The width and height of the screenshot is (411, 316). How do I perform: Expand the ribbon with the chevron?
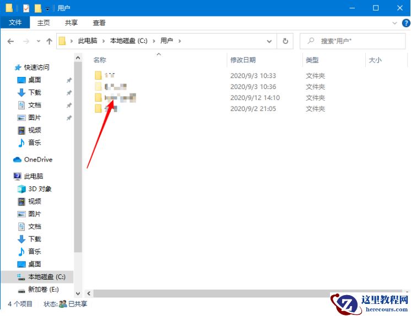[x=394, y=23]
